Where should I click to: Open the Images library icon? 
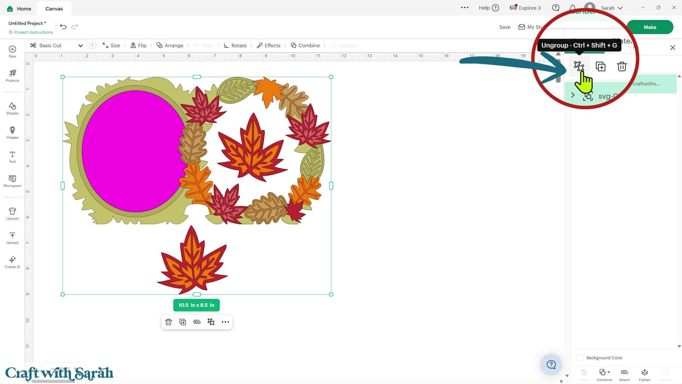tap(12, 133)
